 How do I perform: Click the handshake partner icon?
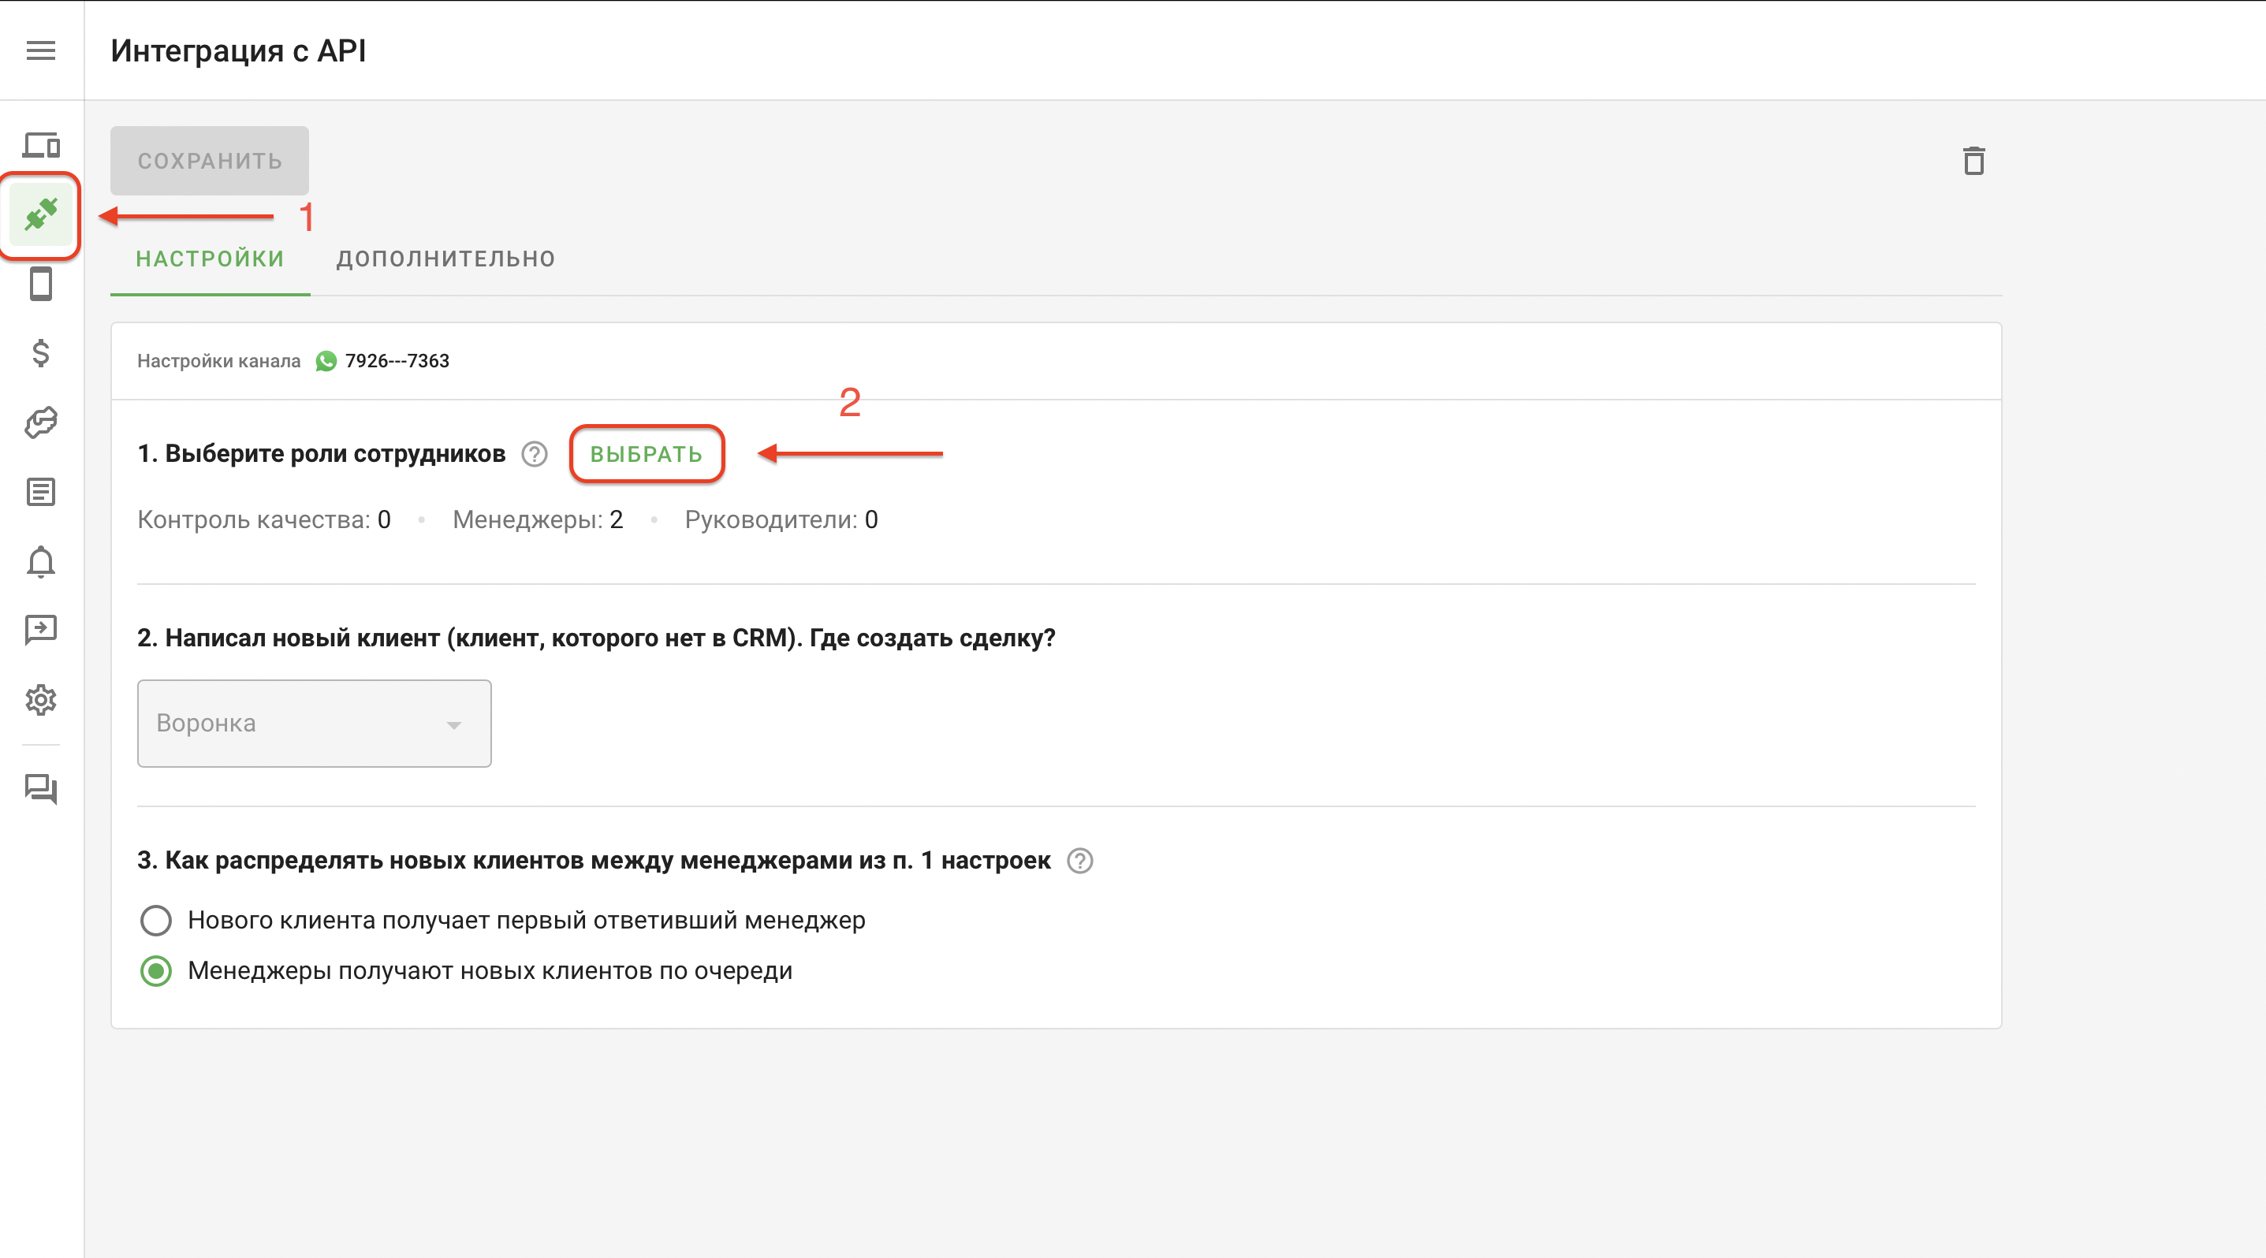40,422
